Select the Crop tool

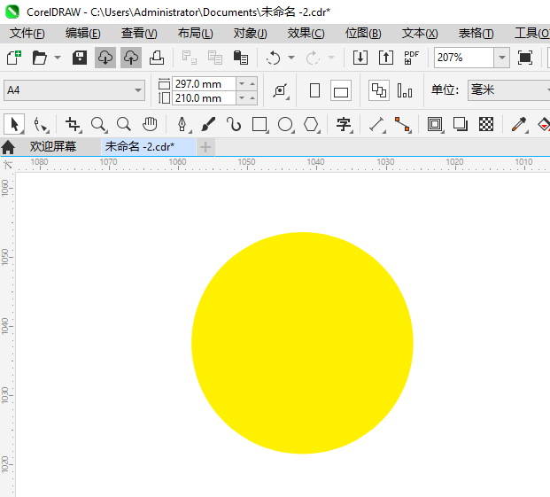73,125
